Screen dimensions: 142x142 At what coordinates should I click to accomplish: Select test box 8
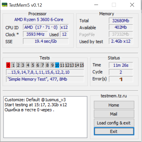tap(48, 65)
